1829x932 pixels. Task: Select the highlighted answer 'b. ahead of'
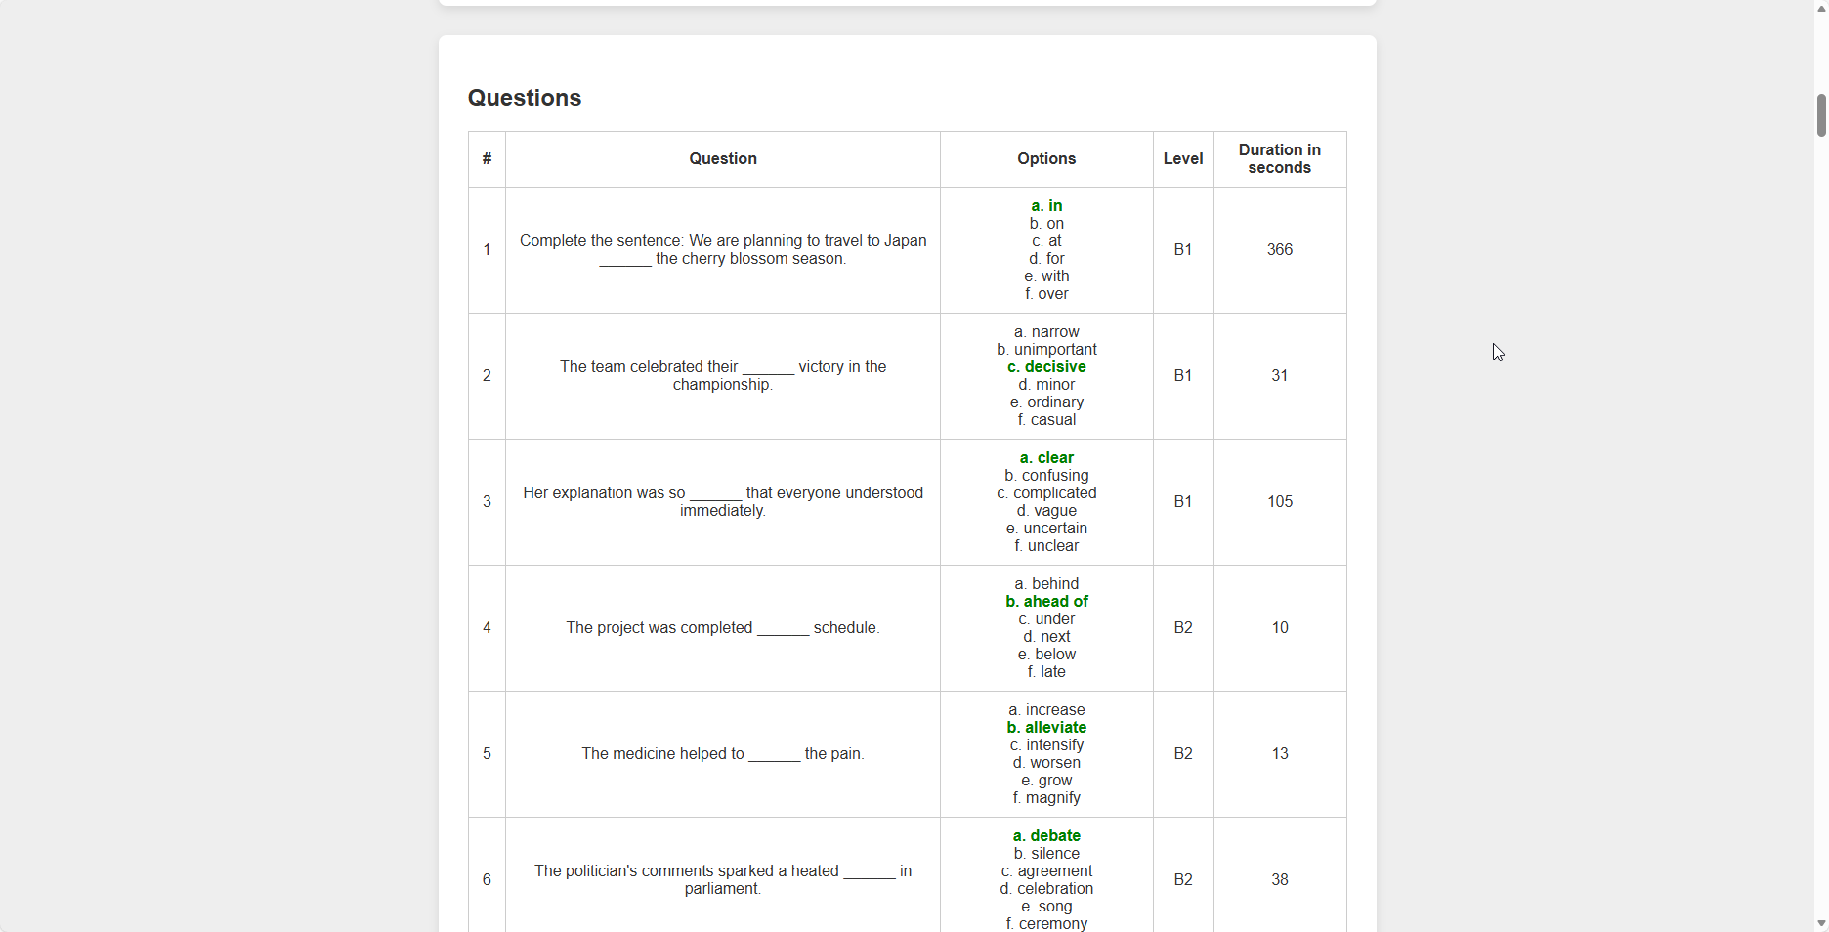click(x=1046, y=602)
